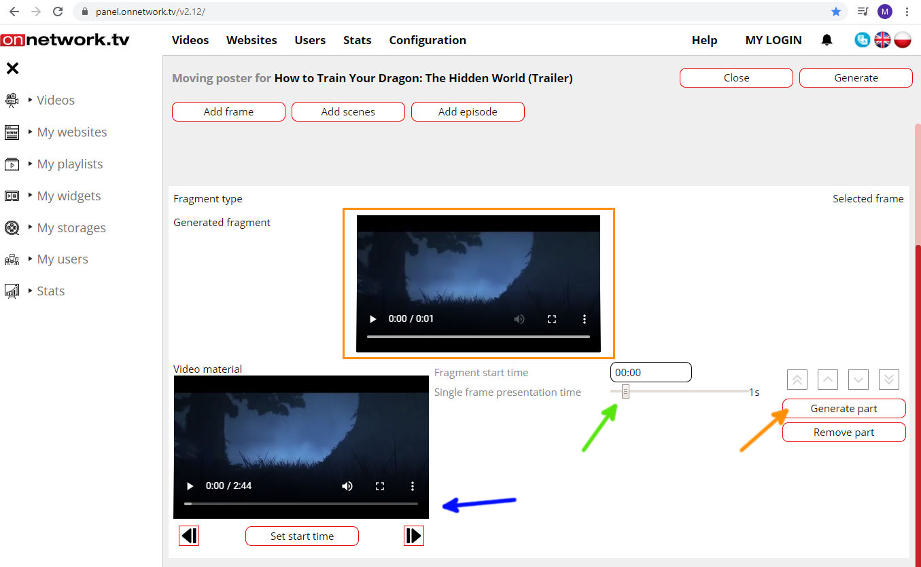Click the Stats sidebar chart icon
Screen dimensions: 921x567
coord(12,291)
